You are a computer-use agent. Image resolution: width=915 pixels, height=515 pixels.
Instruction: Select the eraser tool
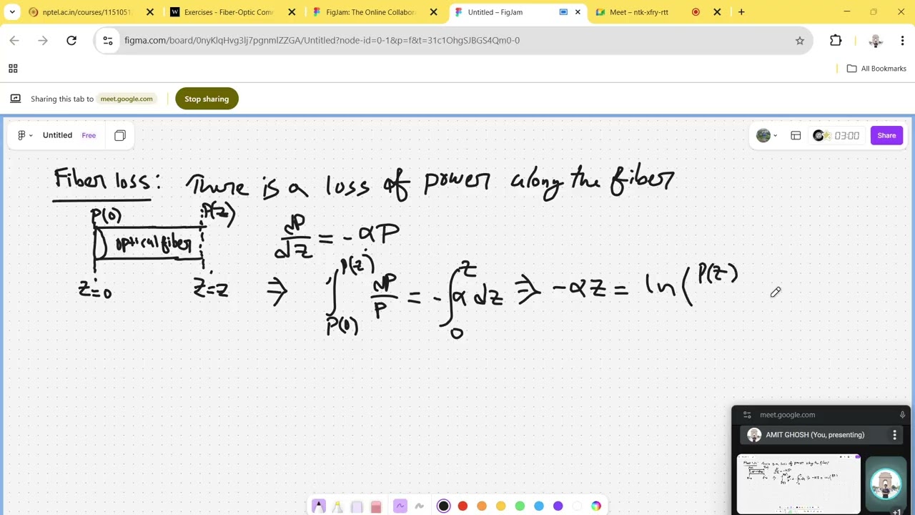click(x=376, y=506)
